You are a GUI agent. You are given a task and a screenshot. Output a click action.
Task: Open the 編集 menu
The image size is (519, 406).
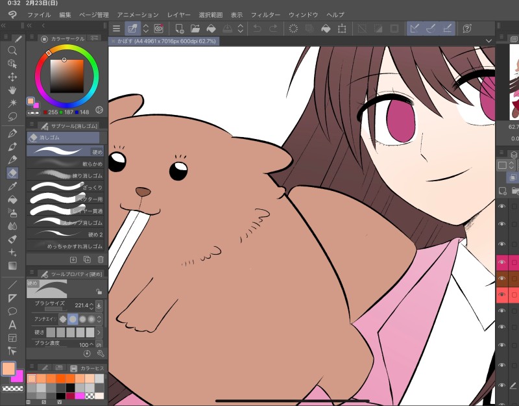tap(65, 15)
